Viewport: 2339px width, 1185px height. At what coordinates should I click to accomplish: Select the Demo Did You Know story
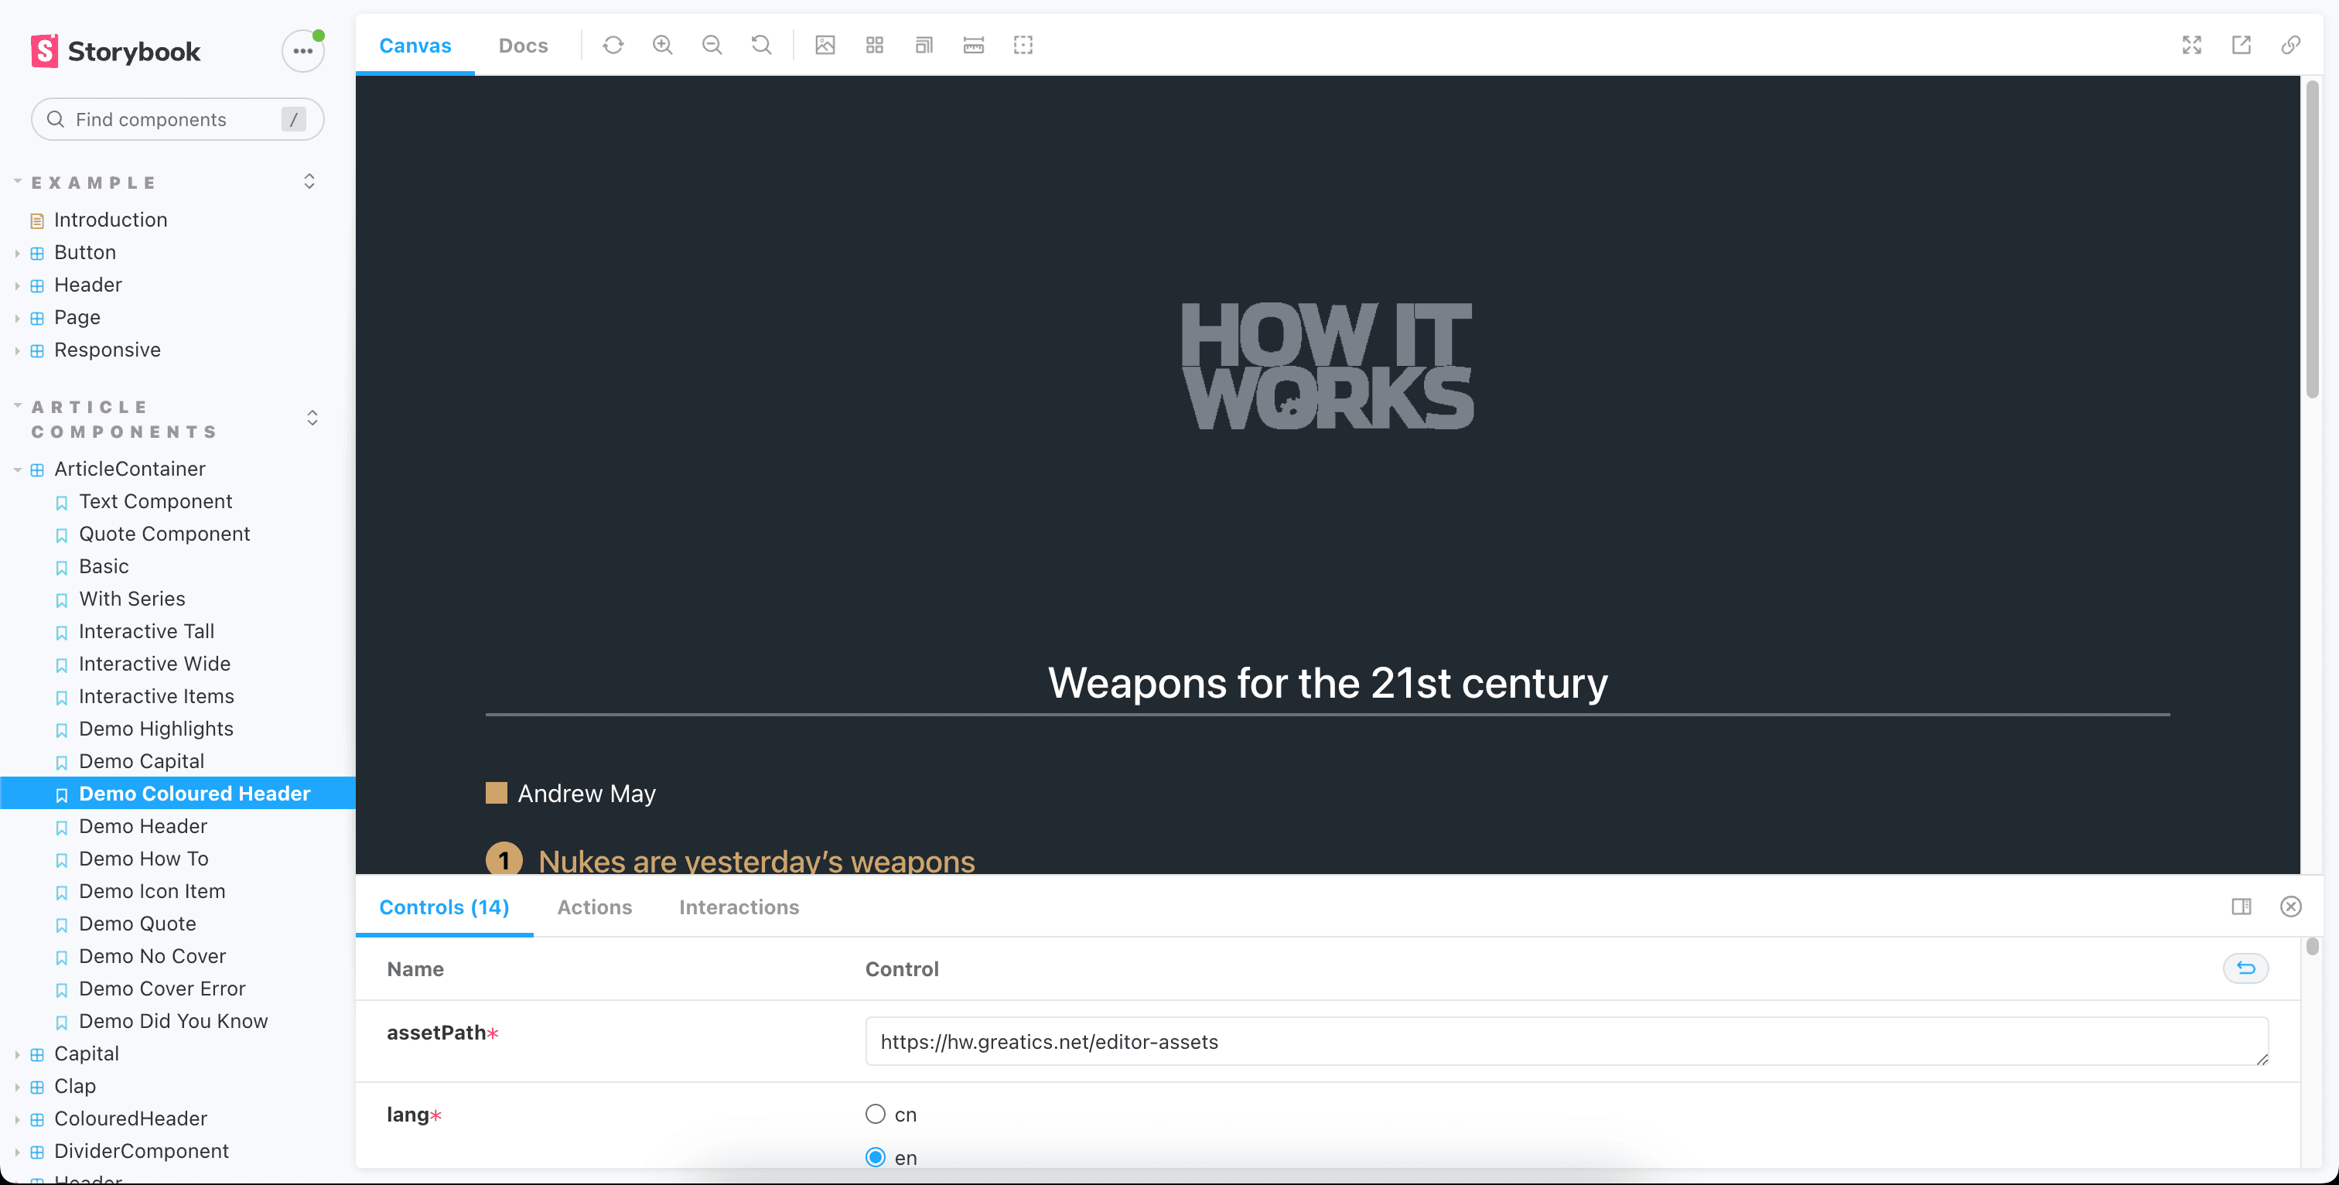coord(172,1023)
